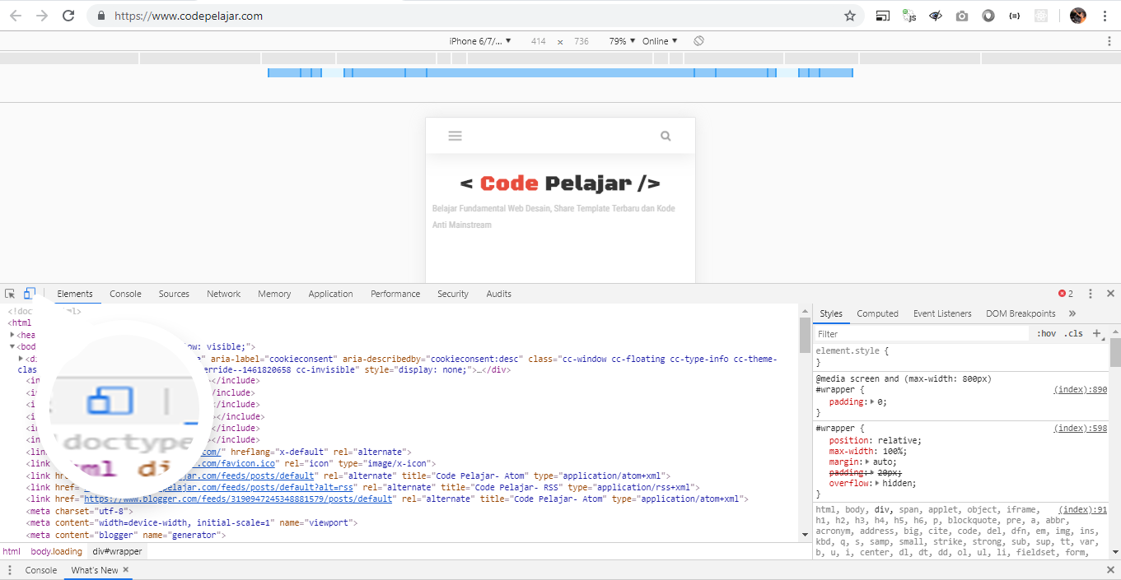Activate the inspect element picker icon
Screen dimensions: 1121x580
pyautogui.click(x=11, y=294)
